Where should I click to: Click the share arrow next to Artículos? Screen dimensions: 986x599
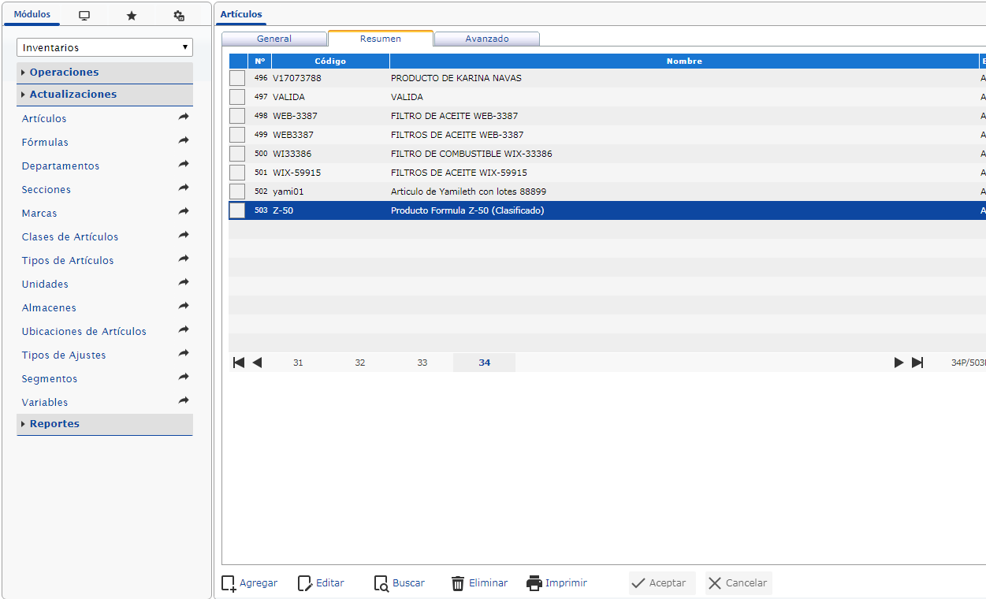(x=184, y=117)
